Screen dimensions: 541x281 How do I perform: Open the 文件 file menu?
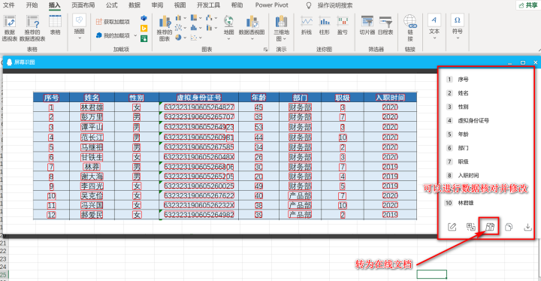[8, 5]
